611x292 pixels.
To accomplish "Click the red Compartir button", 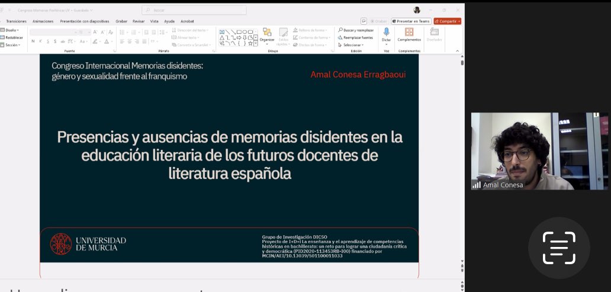I will click(x=448, y=21).
